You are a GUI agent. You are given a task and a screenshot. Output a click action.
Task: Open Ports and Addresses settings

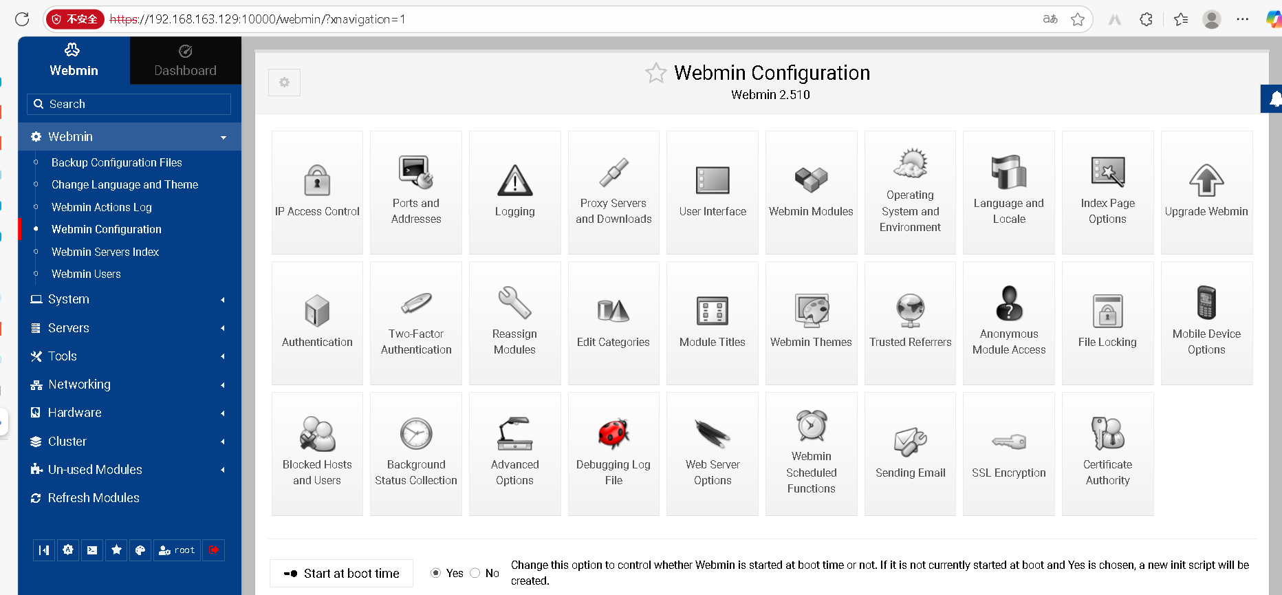[416, 193]
